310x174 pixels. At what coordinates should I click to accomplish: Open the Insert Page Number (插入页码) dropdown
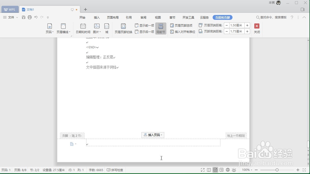(153, 135)
